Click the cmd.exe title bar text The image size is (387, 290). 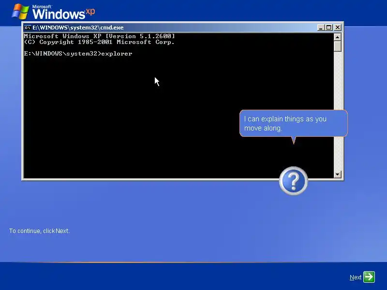[x=78, y=28]
